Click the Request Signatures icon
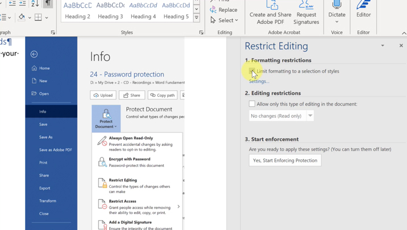Screen dimensions: 407x230 [306, 5]
